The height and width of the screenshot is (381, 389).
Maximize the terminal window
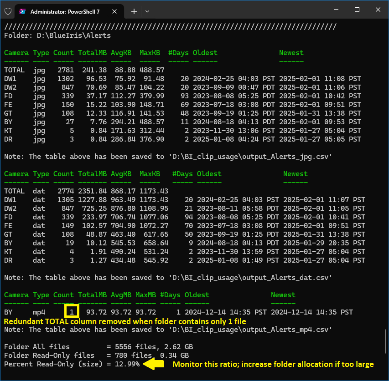click(x=357, y=10)
